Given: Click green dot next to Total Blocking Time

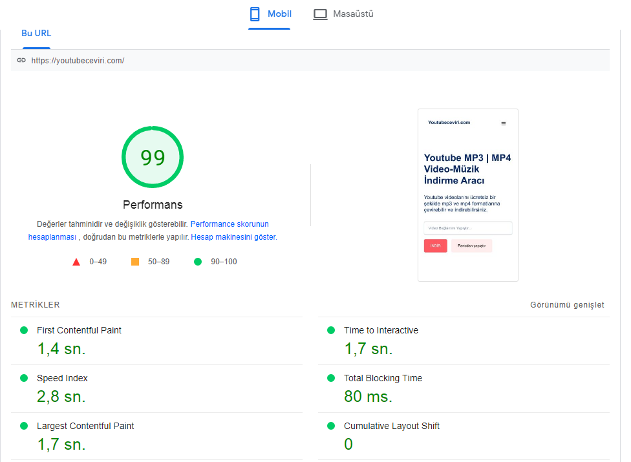Looking at the screenshot, I should tap(331, 378).
